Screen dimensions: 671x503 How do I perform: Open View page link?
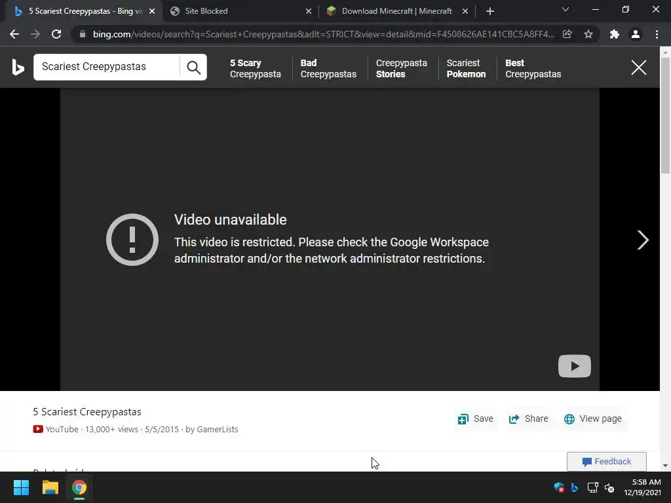[593, 419]
